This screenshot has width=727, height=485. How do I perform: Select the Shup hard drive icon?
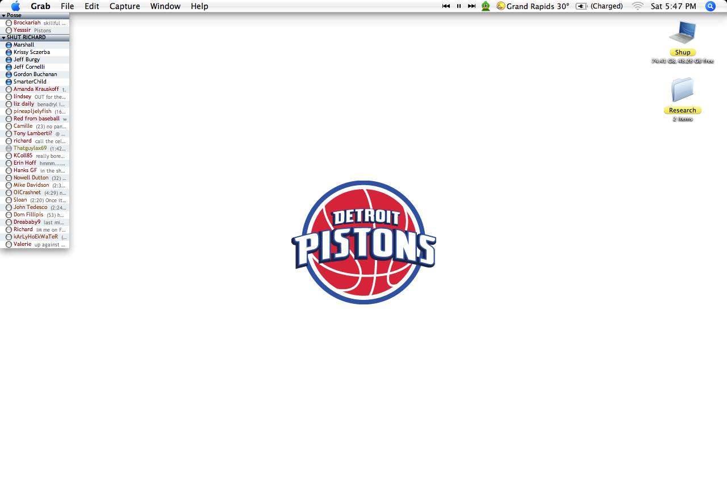point(683,33)
